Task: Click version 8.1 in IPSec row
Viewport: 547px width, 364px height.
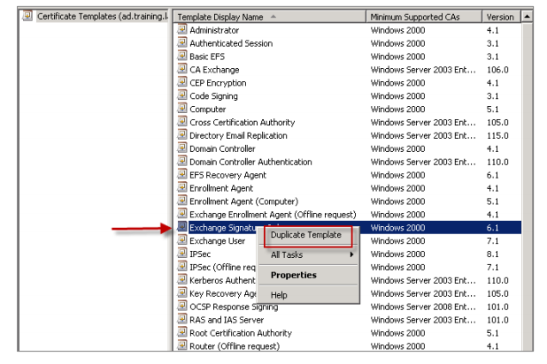Action: point(493,254)
